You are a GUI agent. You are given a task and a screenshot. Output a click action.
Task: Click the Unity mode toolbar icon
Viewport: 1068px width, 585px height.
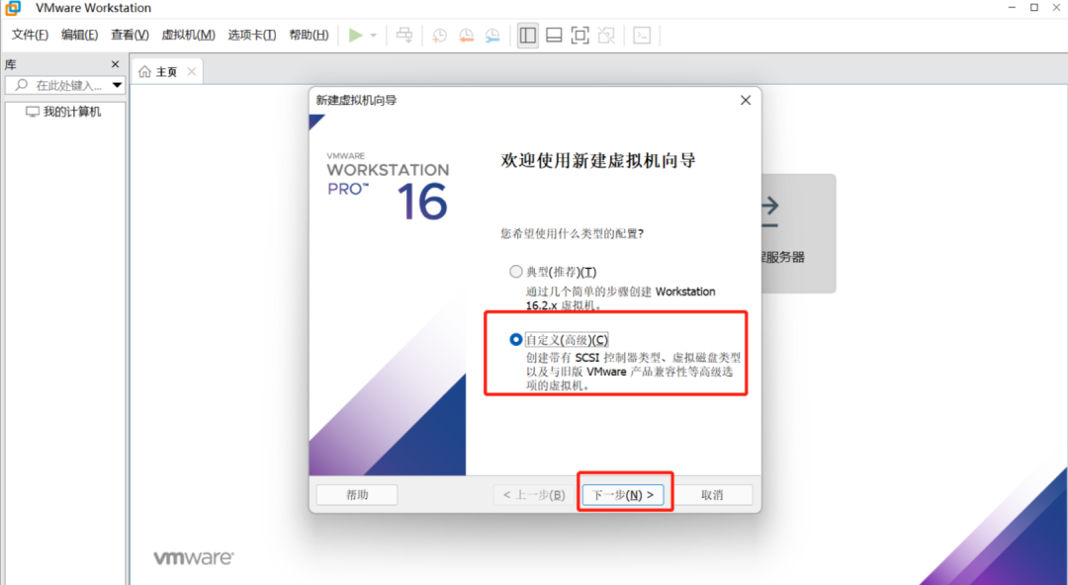[605, 36]
